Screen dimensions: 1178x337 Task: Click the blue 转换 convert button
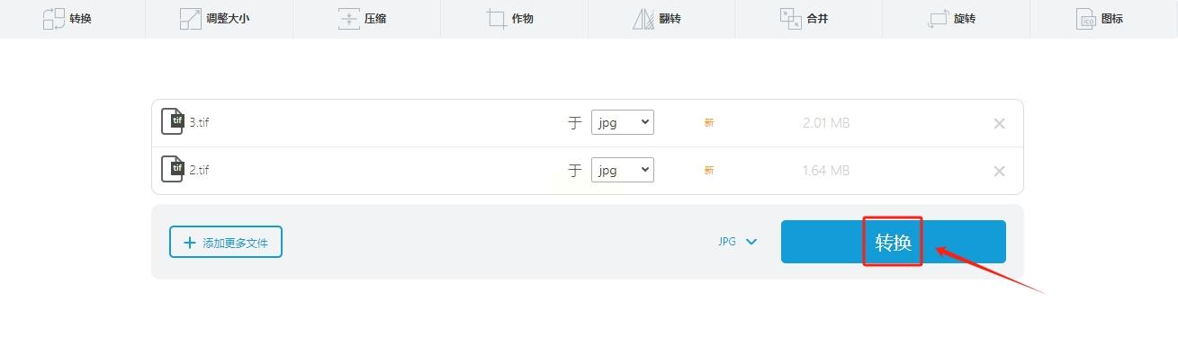[893, 242]
